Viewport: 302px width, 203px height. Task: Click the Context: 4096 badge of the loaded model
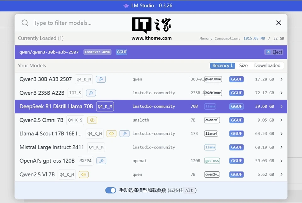click(97, 52)
